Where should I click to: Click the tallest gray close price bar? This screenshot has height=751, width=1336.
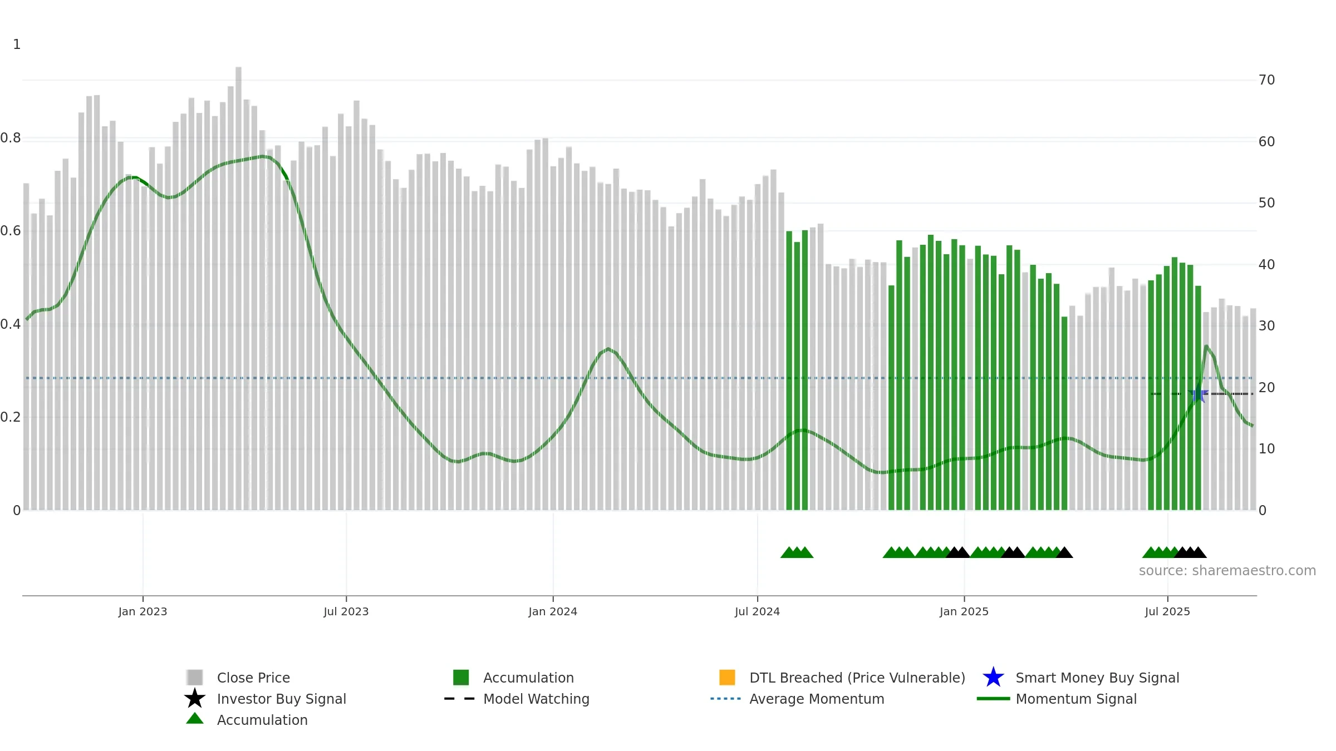[238, 289]
